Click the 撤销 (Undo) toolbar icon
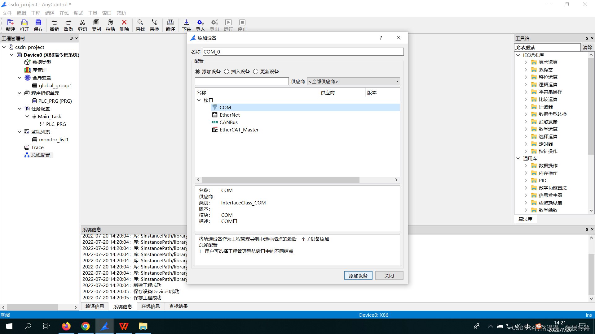The width and height of the screenshot is (595, 334). [54, 25]
